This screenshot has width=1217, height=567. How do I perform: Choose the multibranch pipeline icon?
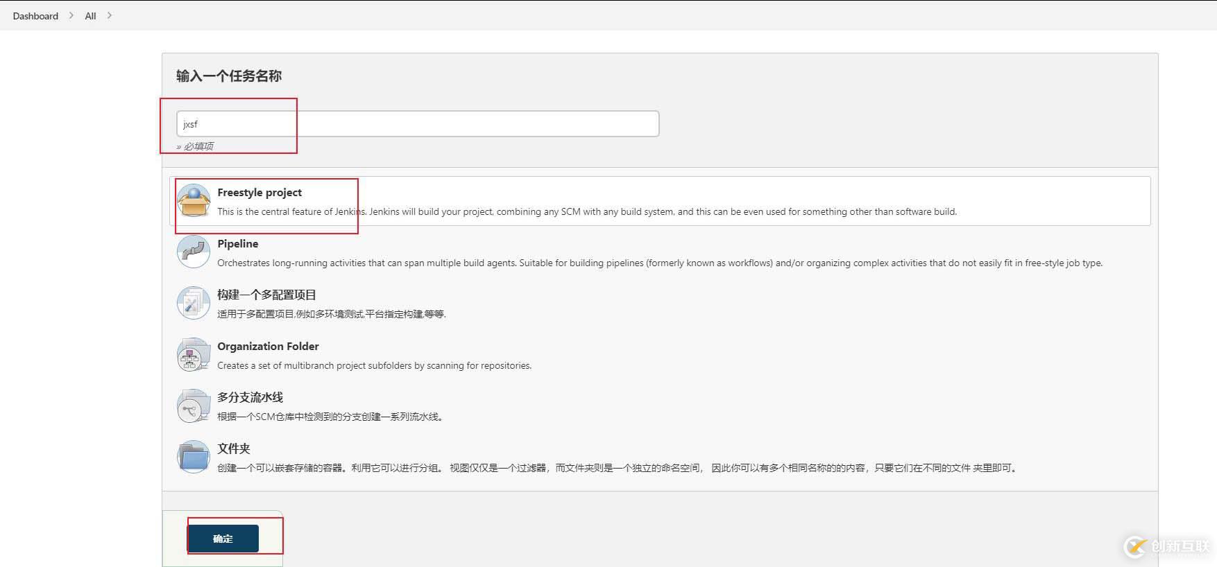click(x=194, y=406)
